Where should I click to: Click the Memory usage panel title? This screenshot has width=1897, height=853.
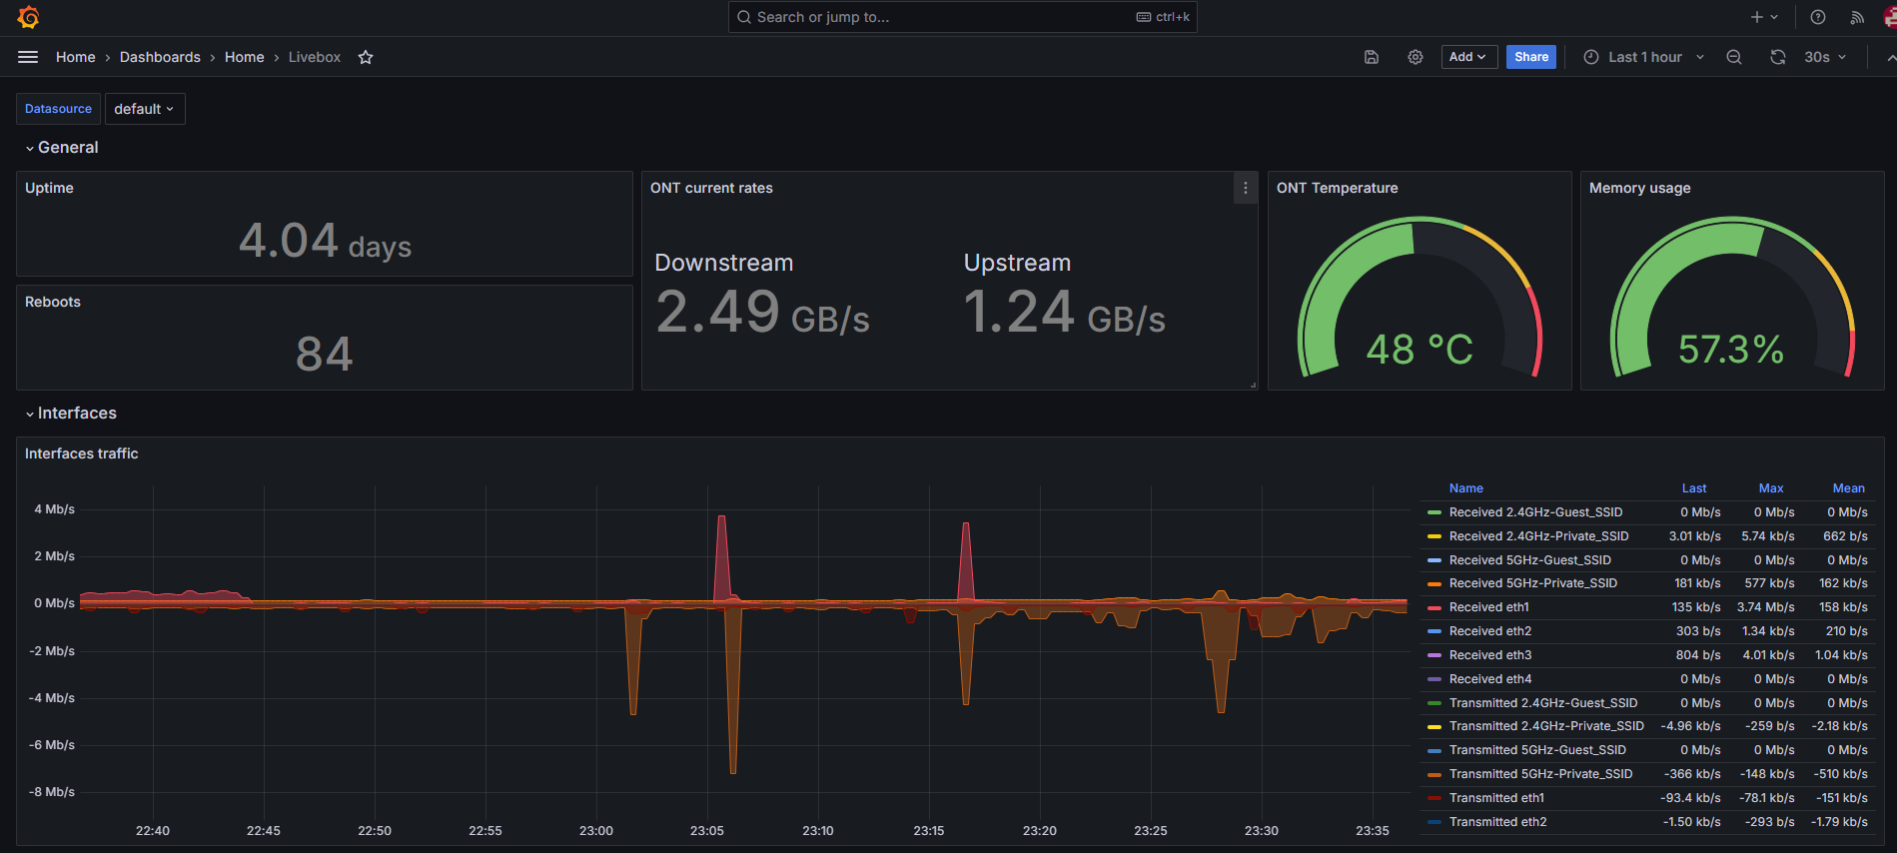1639,188
